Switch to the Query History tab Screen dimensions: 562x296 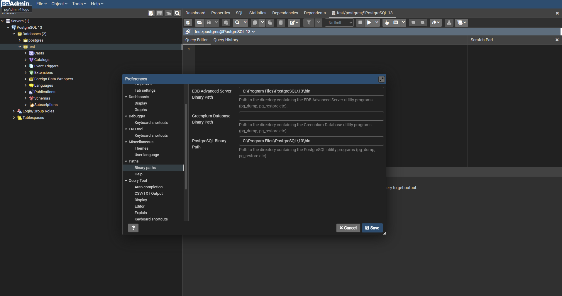pyautogui.click(x=226, y=40)
